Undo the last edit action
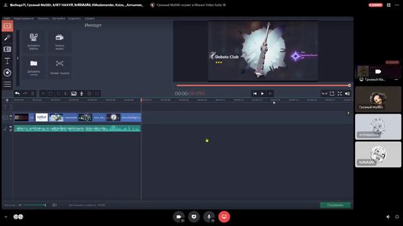This screenshot has width=403, height=226. (x=17, y=94)
